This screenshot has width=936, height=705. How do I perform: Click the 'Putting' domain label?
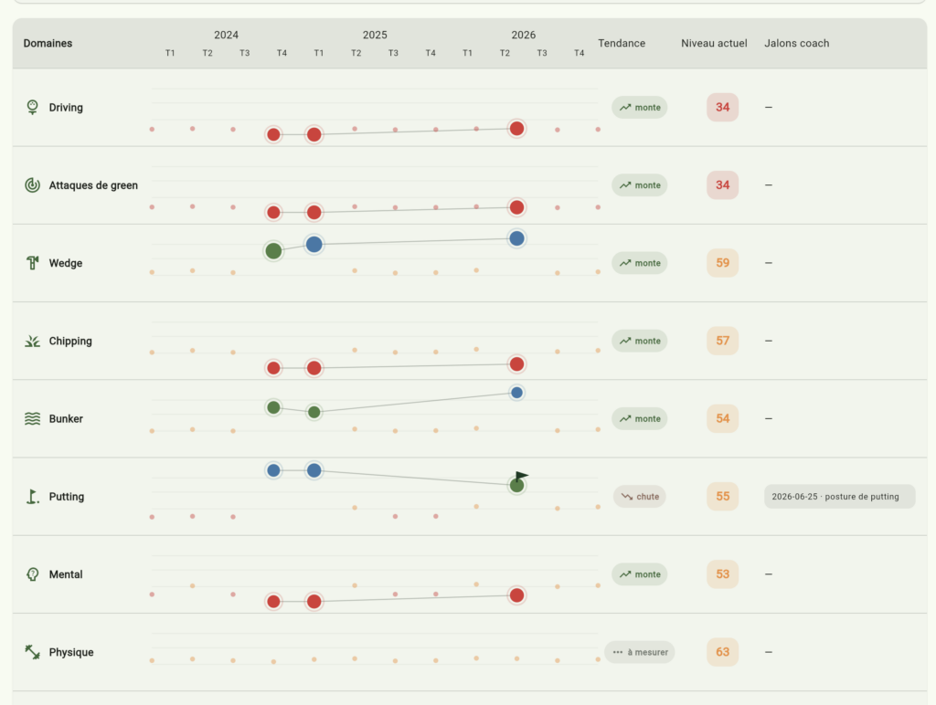[66, 496]
